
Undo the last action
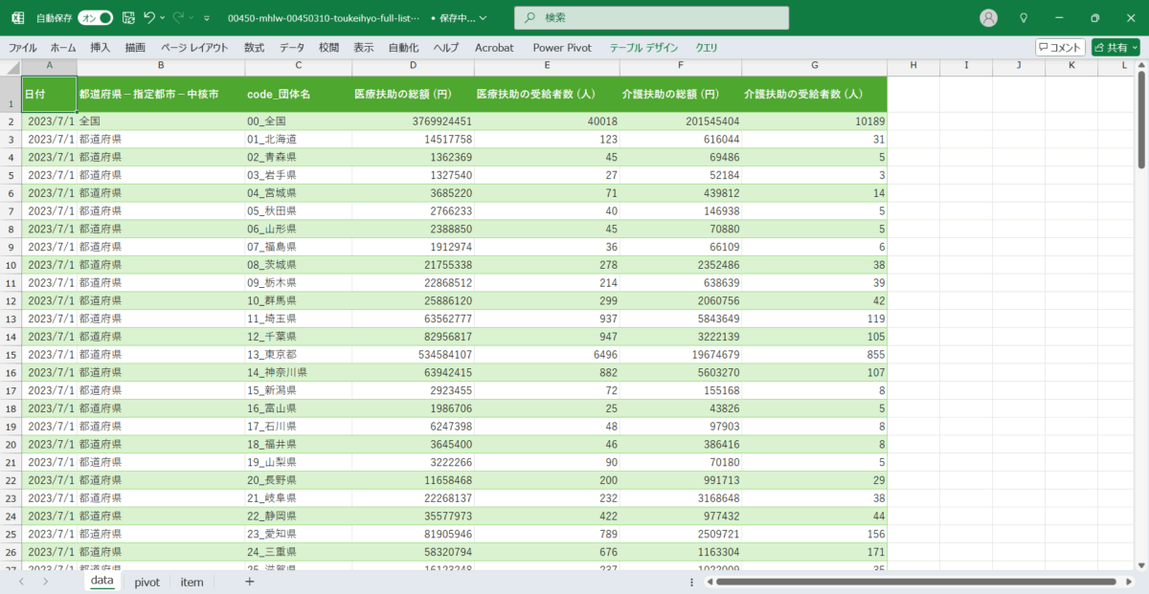[x=148, y=17]
